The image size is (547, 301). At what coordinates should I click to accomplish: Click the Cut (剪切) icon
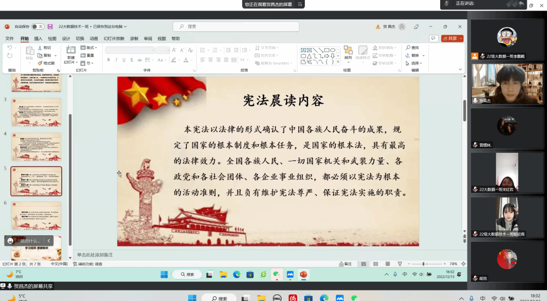[45, 48]
